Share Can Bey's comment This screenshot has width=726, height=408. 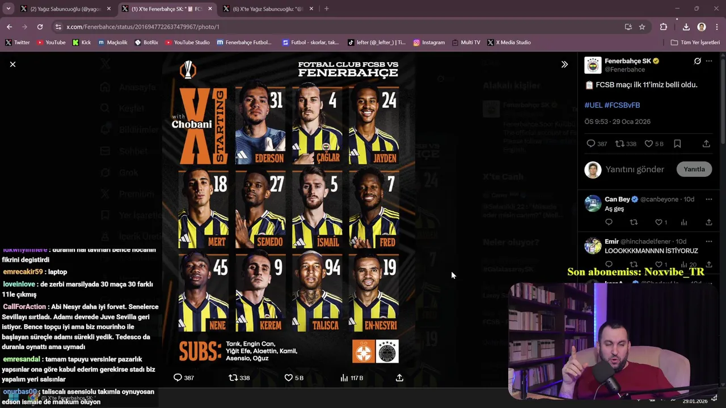point(709,222)
